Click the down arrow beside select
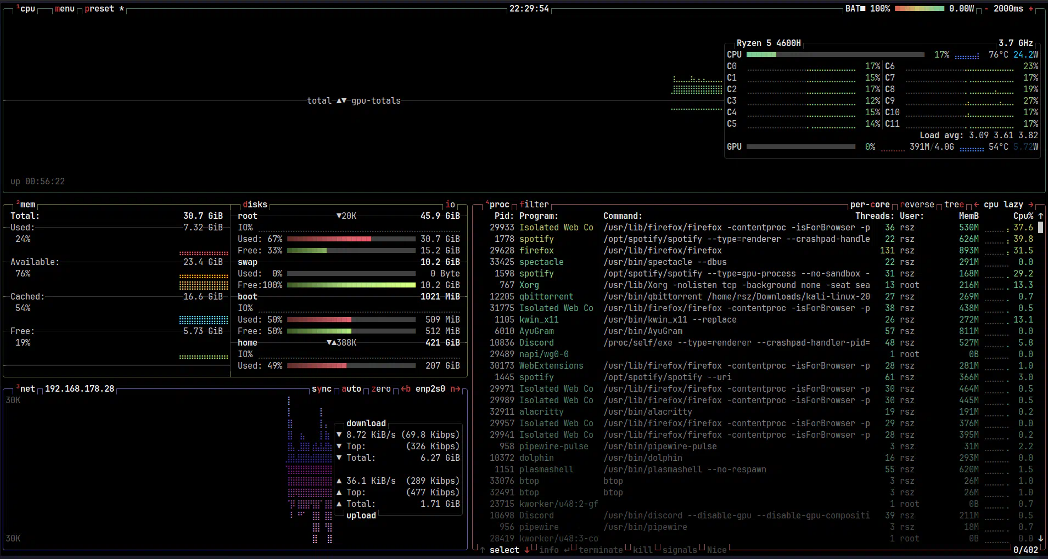Screen dimensions: 1048x559 click(x=526, y=550)
